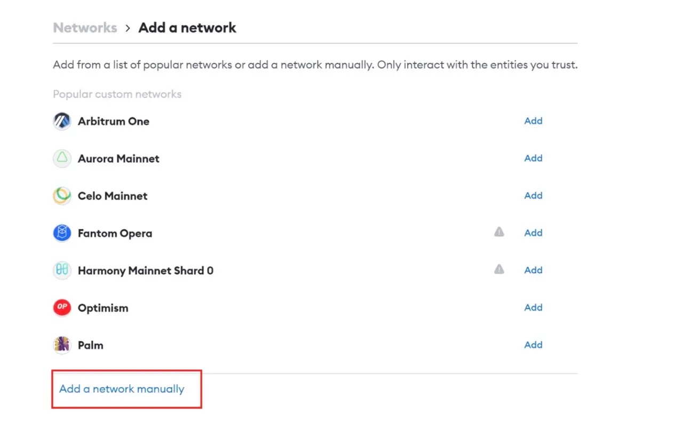Add the Harmony Mainnet Shard 0 network
The width and height of the screenshot is (683, 429).
533,271
